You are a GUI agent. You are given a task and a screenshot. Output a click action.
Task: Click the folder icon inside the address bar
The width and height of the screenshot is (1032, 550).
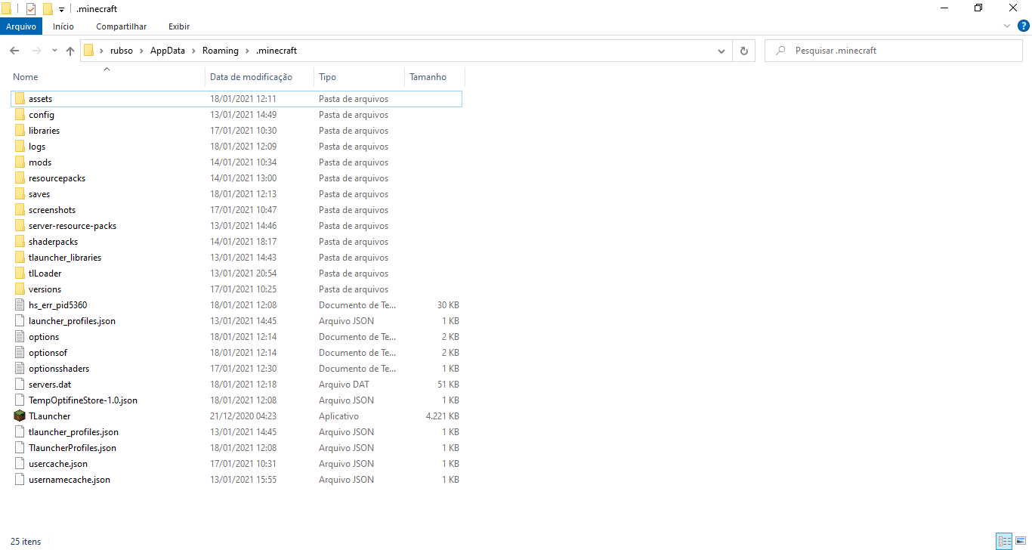[x=89, y=51]
